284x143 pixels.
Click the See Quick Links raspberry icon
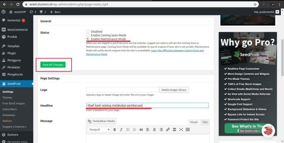[268, 131]
